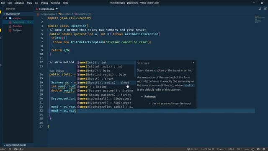Click the split editor icon
This screenshot has width=268, height=151.
[x=265, y=9]
